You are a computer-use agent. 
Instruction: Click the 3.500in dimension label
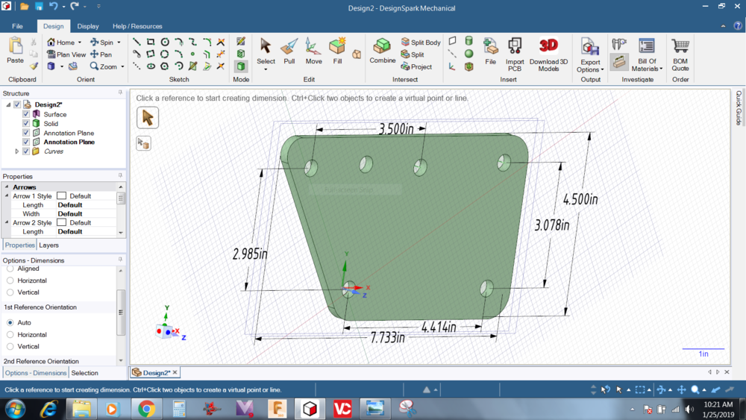click(x=396, y=128)
